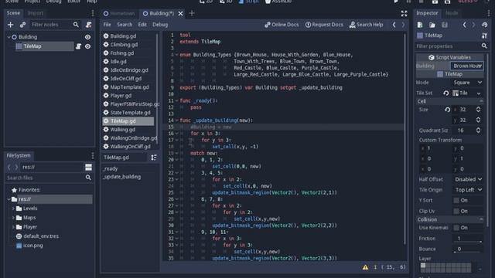Increment Cell Size x stepper

478,108
